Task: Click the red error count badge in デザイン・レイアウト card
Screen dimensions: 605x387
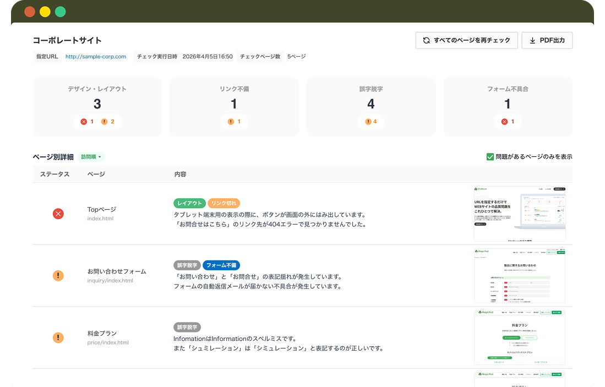Action: click(x=87, y=122)
